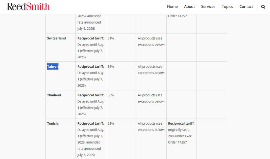Open the Contact menu item
270x159 pixels.
[246, 6]
